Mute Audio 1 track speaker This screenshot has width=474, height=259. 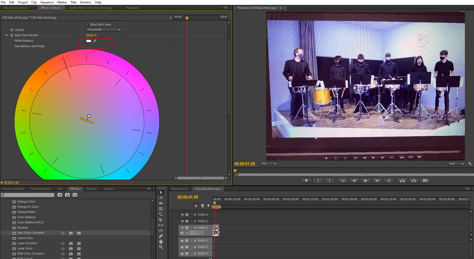coord(182,241)
